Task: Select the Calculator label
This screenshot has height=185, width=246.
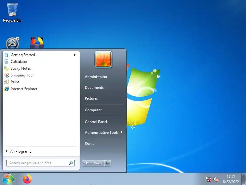Action: point(19,62)
